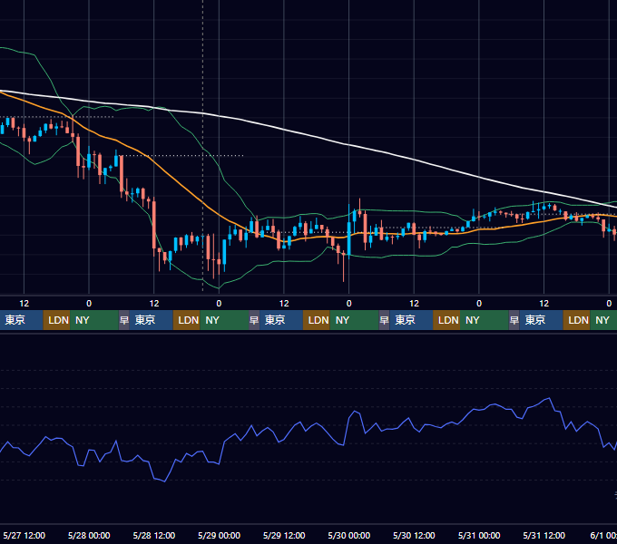Select the LDN session block on 5/29
The height and width of the screenshot is (544, 617).
click(317, 320)
